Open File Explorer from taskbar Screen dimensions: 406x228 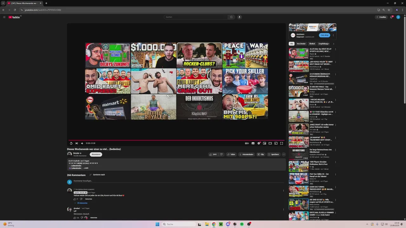[x=207, y=224]
